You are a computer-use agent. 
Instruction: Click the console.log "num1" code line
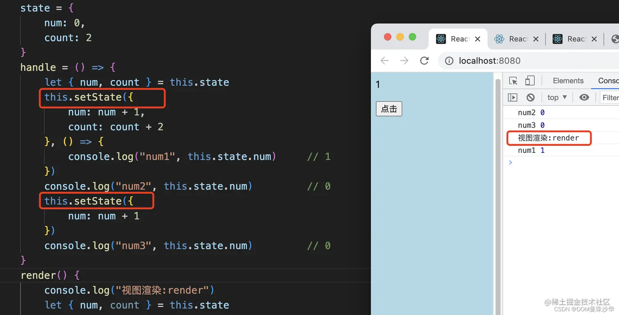click(x=172, y=156)
